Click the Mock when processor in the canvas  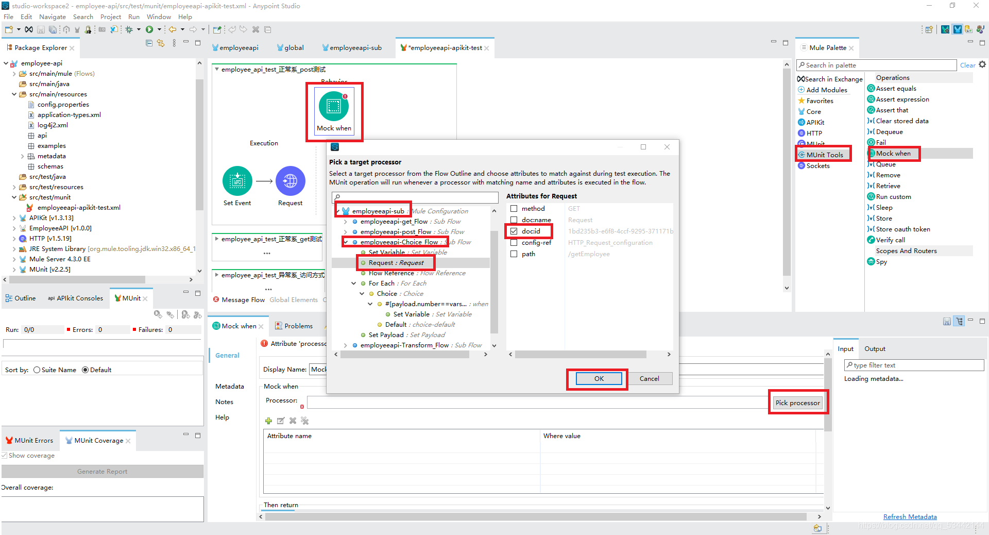[x=334, y=111]
